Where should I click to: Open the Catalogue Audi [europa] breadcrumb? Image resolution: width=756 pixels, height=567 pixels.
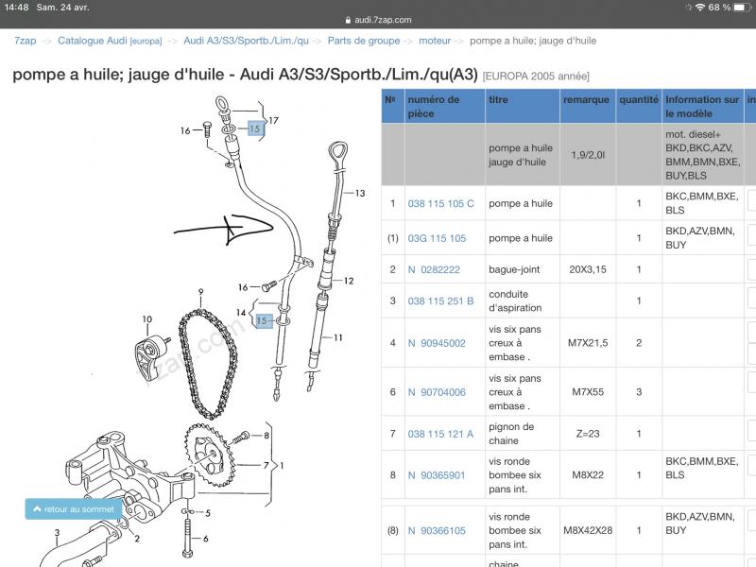click(x=110, y=41)
